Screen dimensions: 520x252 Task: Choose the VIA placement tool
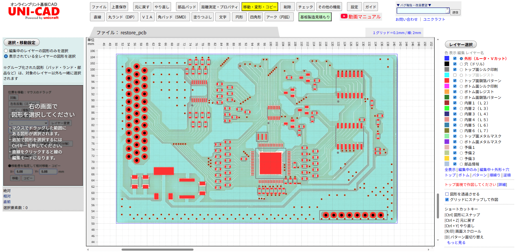[147, 17]
